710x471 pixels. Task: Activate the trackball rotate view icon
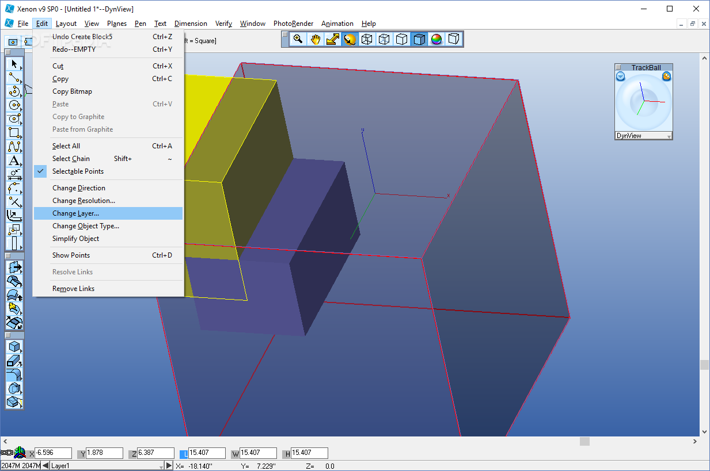click(x=350, y=39)
